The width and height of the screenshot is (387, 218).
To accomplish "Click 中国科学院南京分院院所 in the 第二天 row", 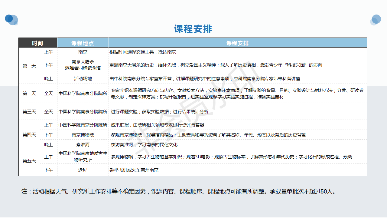I will [x=83, y=94].
